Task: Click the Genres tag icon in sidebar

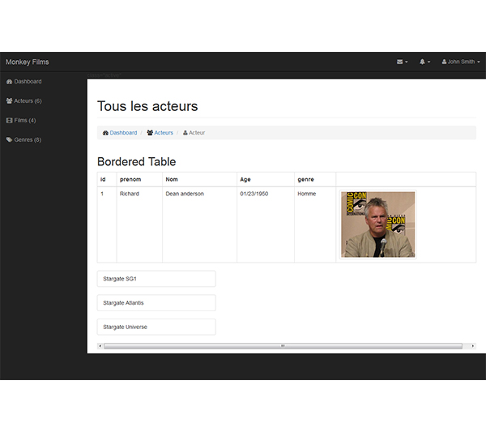Action: point(9,140)
